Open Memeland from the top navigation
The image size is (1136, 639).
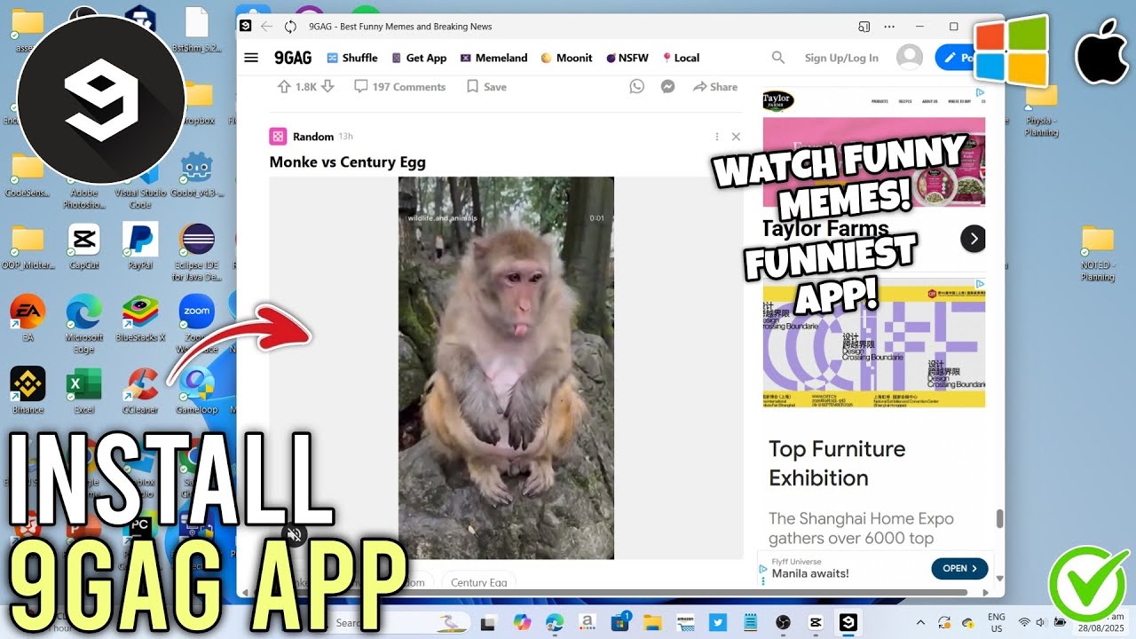(493, 58)
